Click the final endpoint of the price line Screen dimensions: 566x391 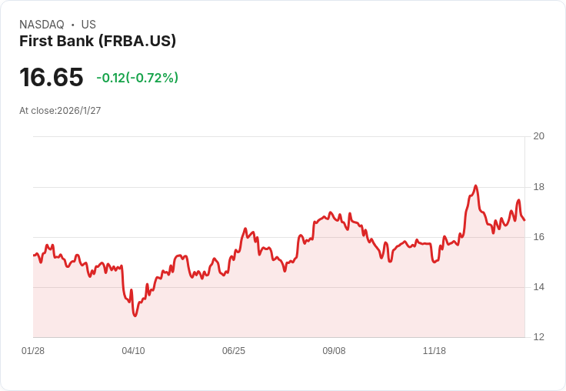point(524,220)
